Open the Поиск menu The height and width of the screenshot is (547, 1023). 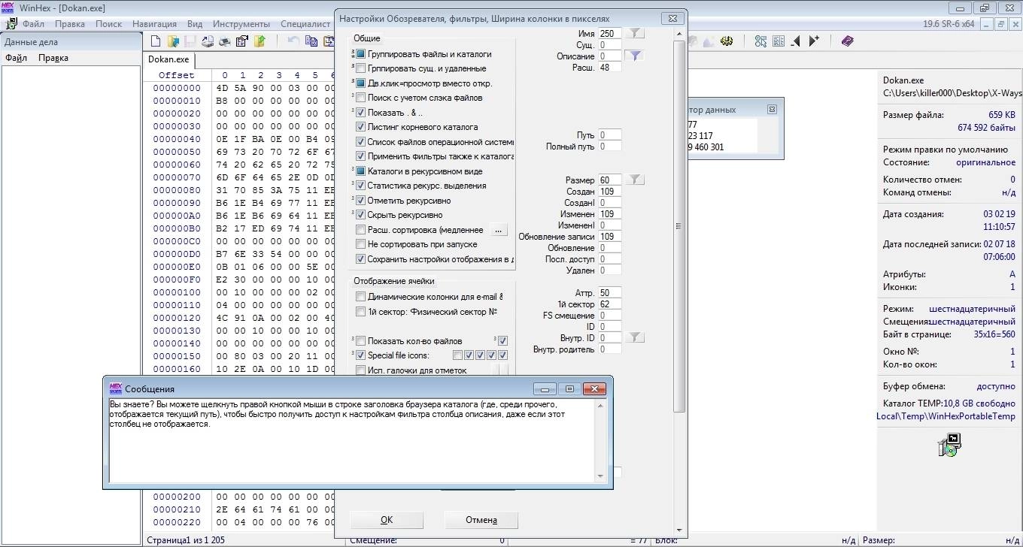[x=108, y=24]
